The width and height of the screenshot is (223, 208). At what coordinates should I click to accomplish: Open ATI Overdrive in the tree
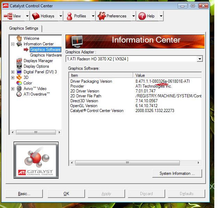37,94
